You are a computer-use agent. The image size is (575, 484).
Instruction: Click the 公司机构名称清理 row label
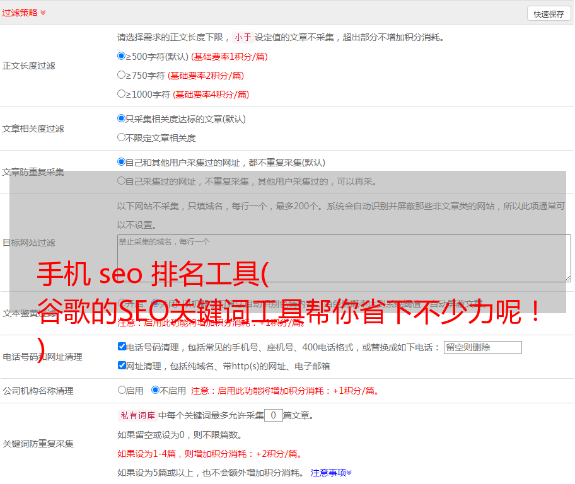[38, 391]
